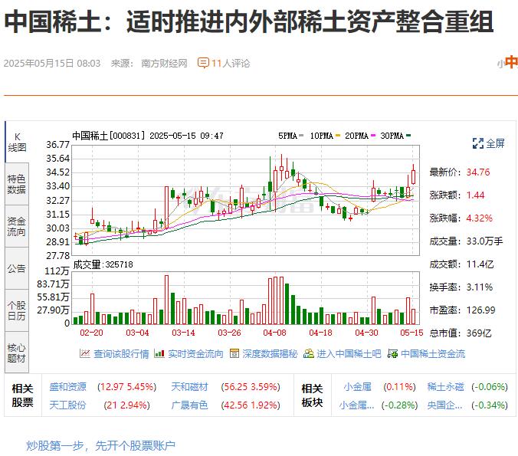The image size is (518, 456).
Task: Open 中国稀土资金流 link
Action: [x=433, y=354]
